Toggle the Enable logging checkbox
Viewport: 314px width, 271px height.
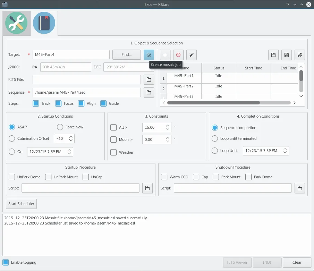point(6,262)
